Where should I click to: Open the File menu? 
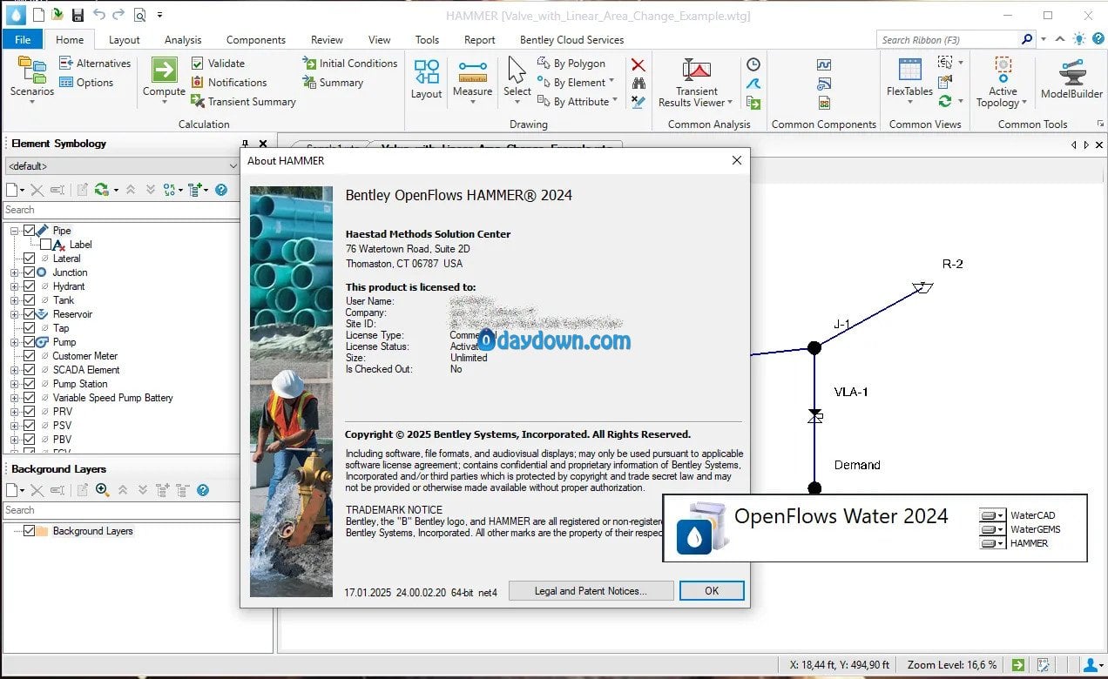23,40
